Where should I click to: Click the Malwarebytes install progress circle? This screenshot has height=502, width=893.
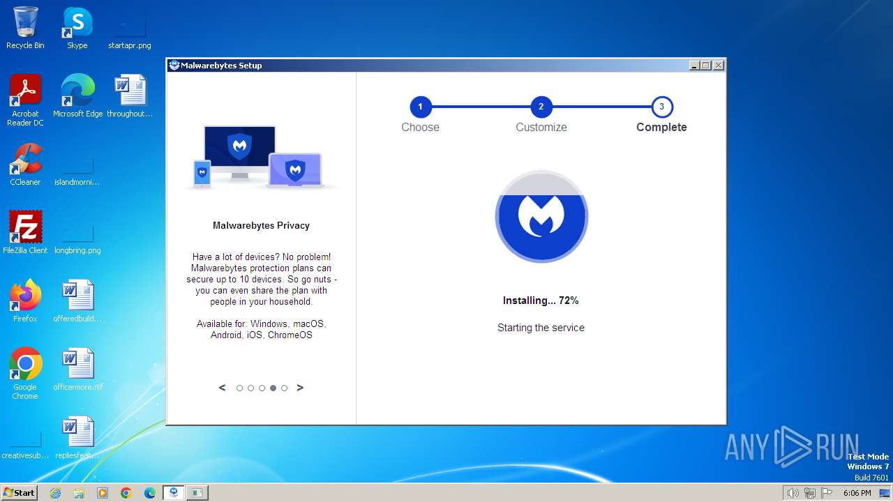tap(541, 216)
